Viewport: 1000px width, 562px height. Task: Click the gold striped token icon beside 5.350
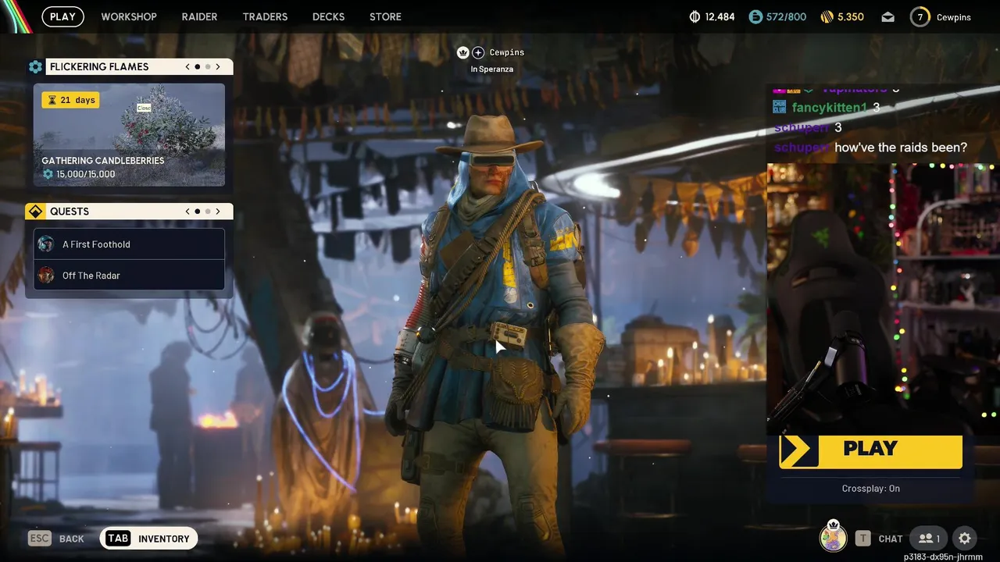click(x=827, y=16)
